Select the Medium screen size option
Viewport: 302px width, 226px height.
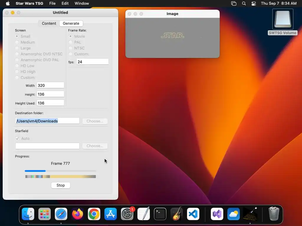[x=17, y=42]
